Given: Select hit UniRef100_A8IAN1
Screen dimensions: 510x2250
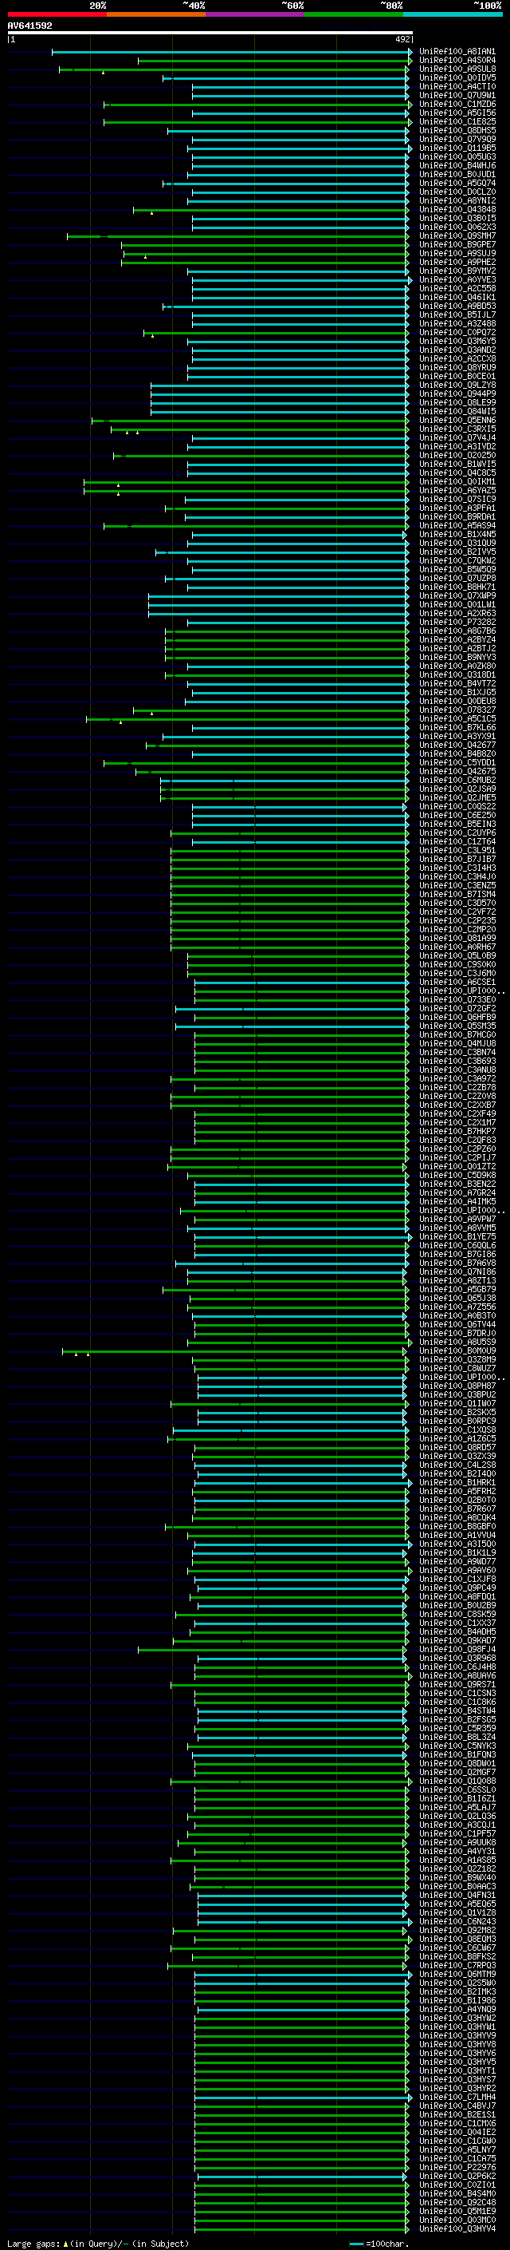Looking at the screenshot, I should pyautogui.click(x=457, y=53).
